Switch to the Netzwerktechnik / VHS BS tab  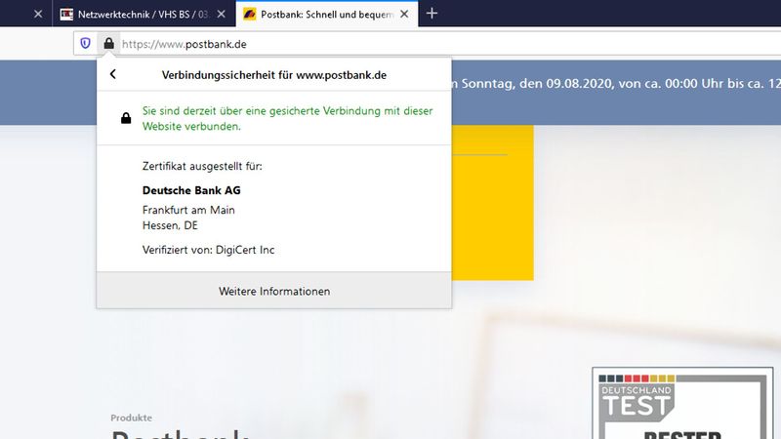tap(144, 14)
